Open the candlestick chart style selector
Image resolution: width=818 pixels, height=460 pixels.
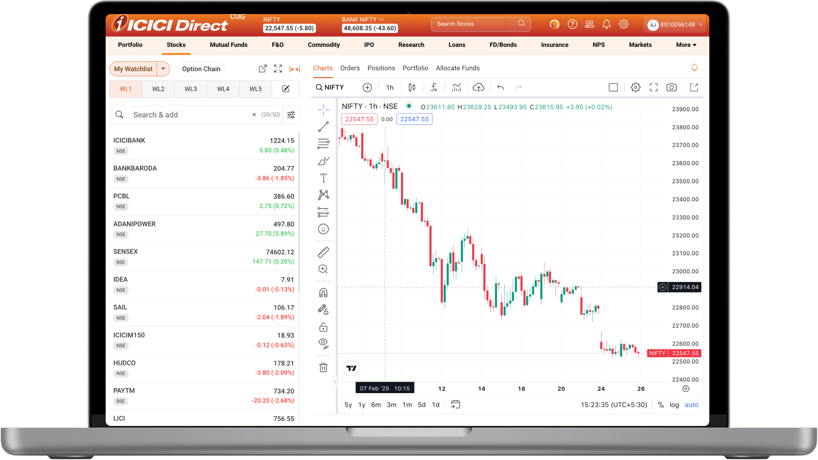(412, 87)
